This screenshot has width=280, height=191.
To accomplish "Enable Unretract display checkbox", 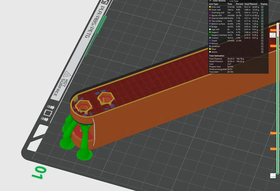I will pyautogui.click(x=262, y=46).
